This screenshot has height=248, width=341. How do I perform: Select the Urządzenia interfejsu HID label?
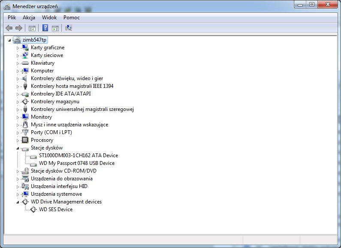click(x=59, y=186)
